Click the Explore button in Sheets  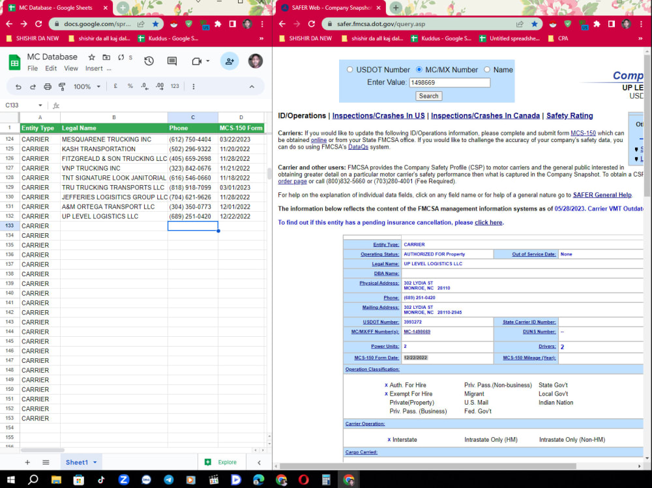pos(222,462)
